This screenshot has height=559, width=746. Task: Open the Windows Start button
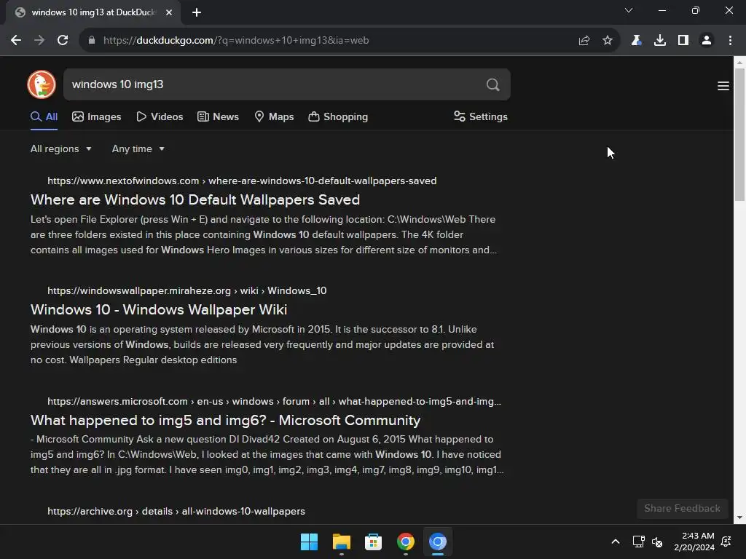coord(309,542)
